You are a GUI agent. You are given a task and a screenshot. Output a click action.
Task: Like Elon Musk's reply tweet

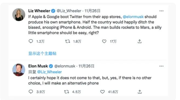[102, 92]
